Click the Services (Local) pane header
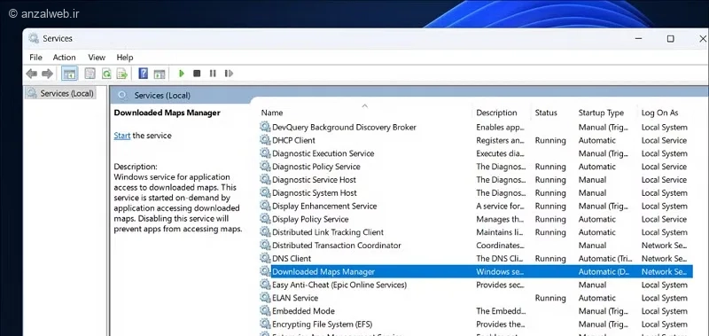The height and width of the screenshot is (336, 709). [162, 96]
